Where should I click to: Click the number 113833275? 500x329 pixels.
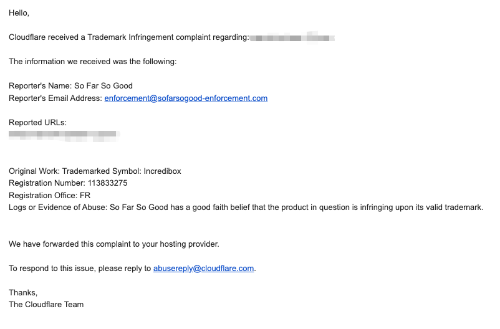tap(107, 183)
